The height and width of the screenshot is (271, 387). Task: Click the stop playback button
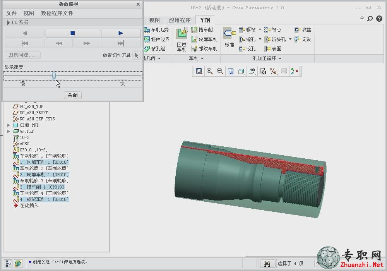(73, 33)
